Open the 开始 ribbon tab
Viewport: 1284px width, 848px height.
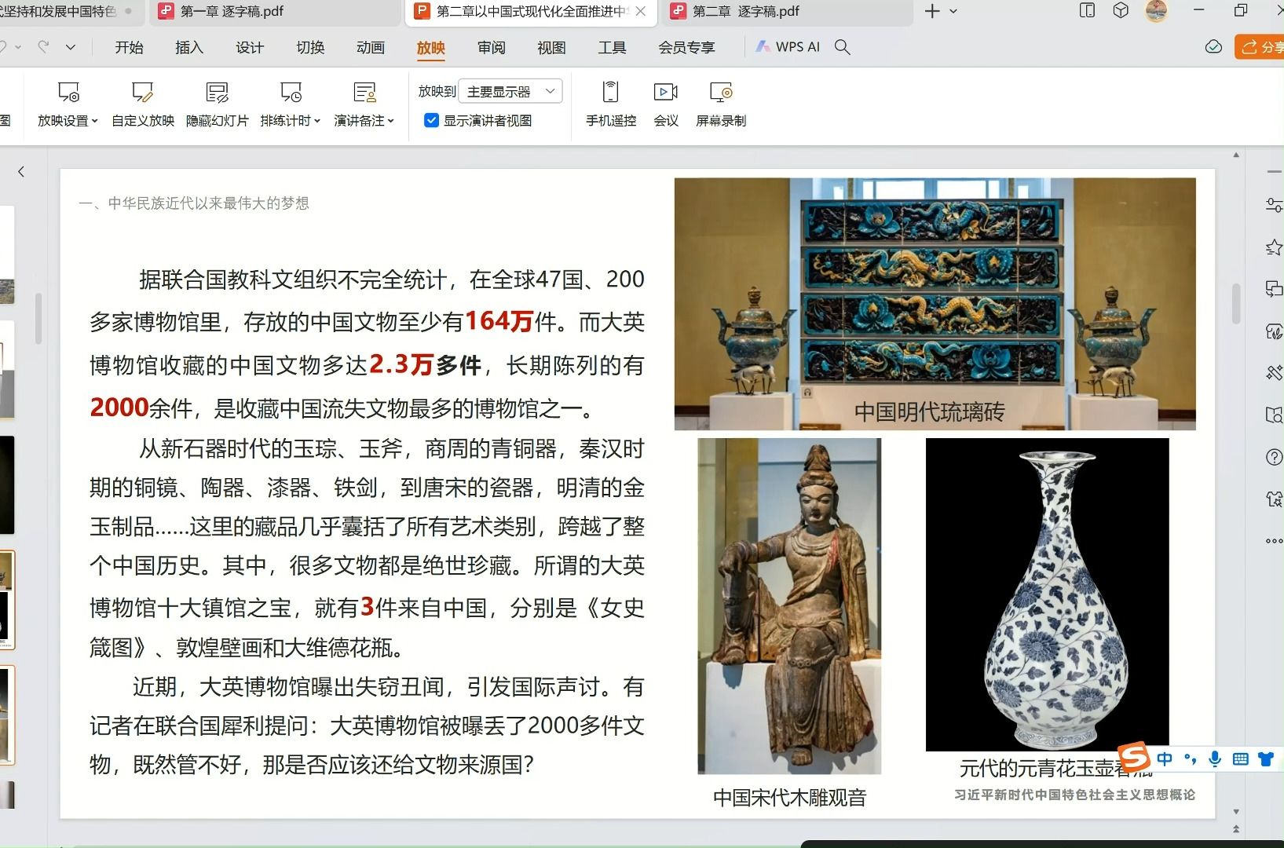tap(129, 47)
